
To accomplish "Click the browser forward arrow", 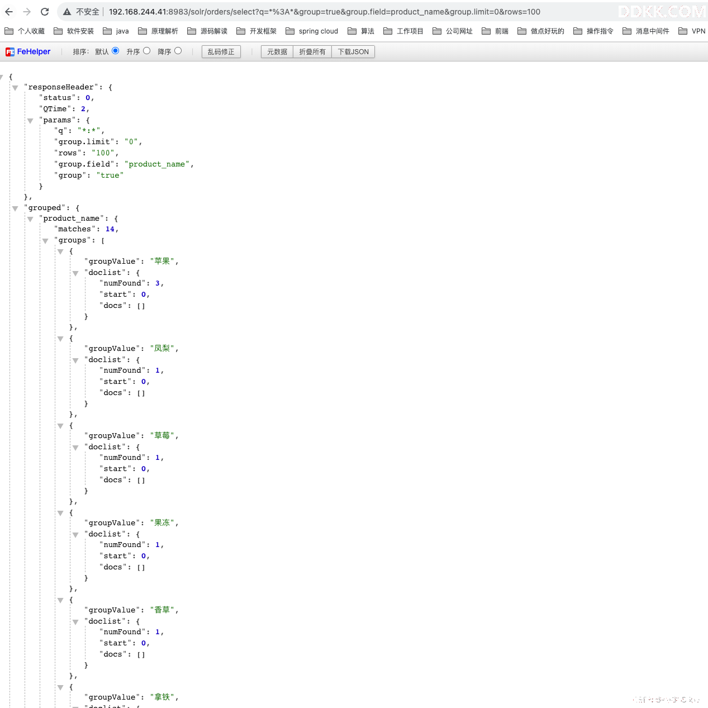I will (27, 12).
